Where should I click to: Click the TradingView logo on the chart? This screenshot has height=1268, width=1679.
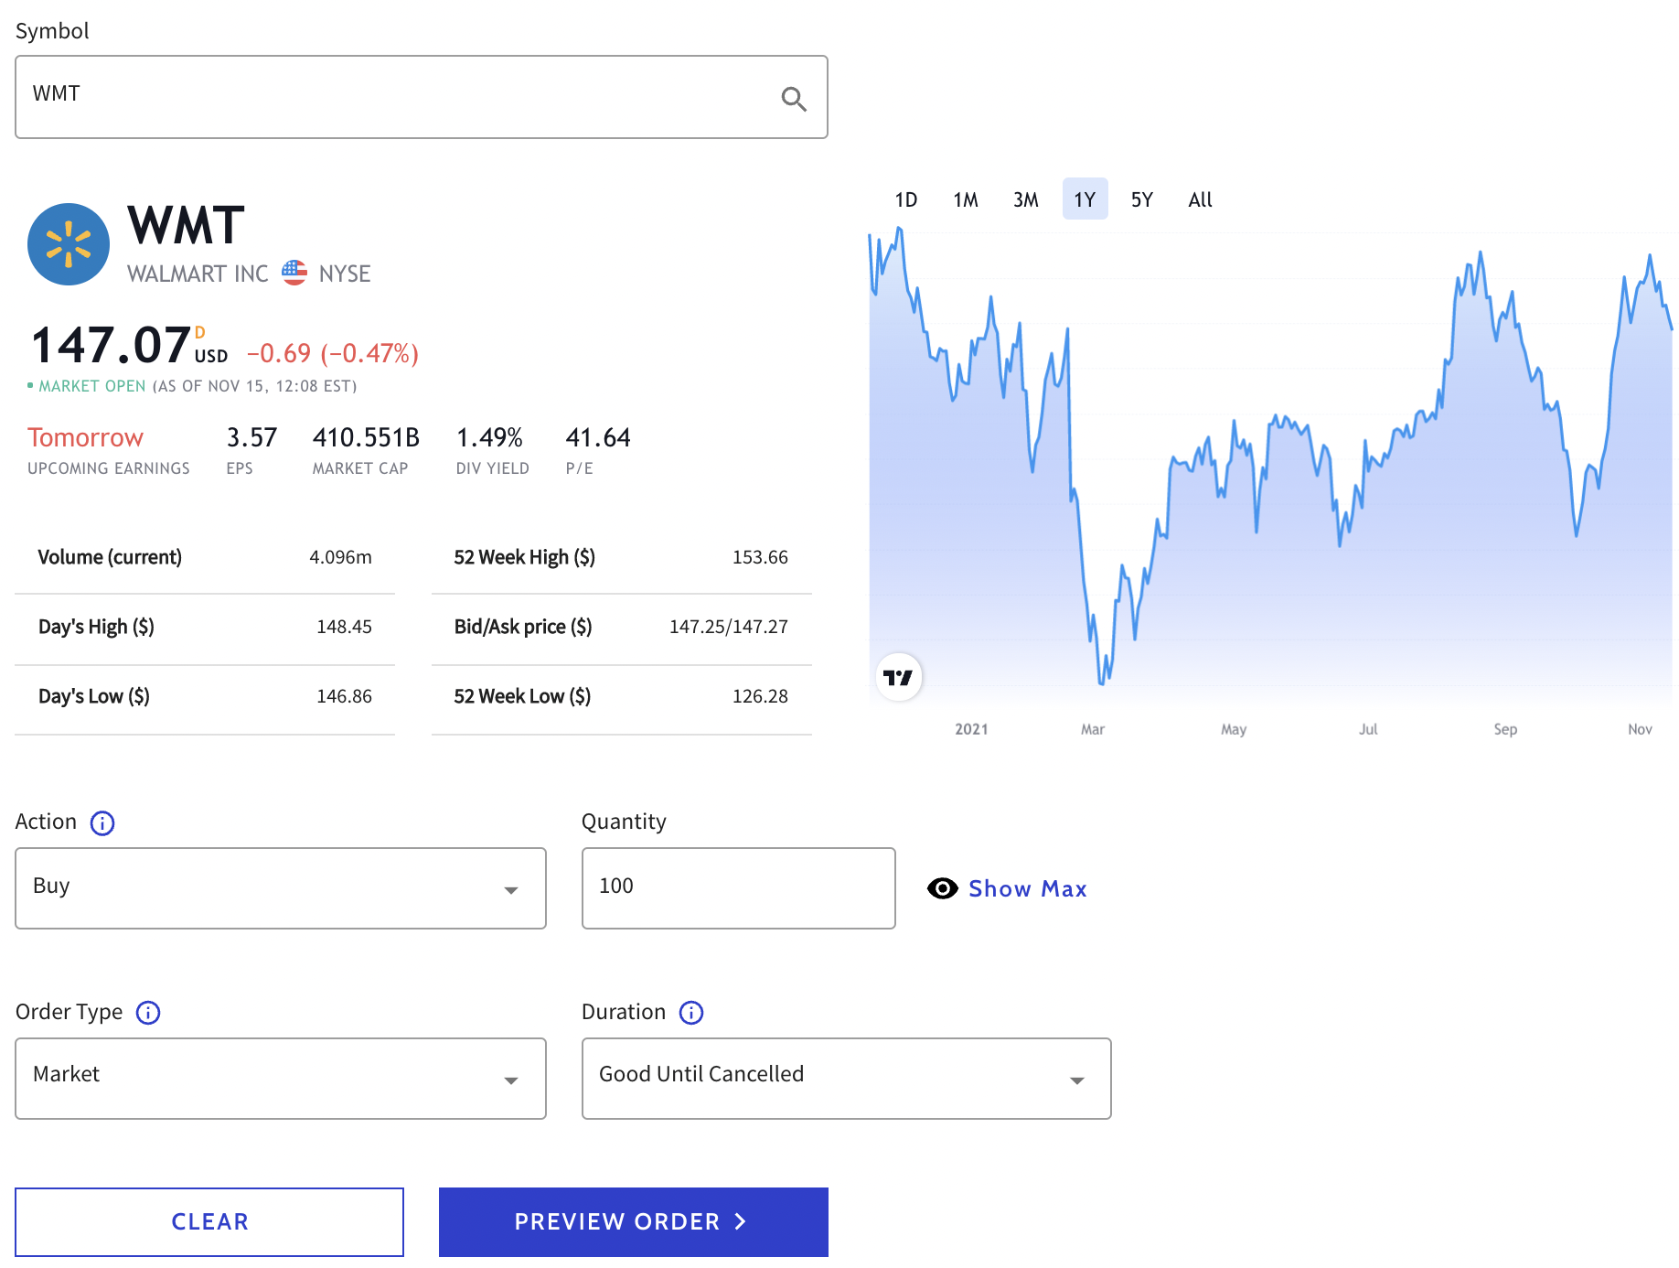coord(898,677)
